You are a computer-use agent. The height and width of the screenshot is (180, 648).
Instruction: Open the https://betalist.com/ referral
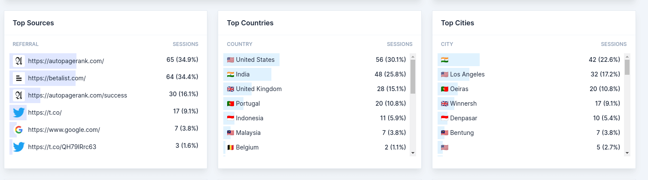pyautogui.click(x=57, y=78)
